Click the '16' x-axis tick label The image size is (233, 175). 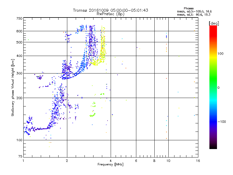198,161
